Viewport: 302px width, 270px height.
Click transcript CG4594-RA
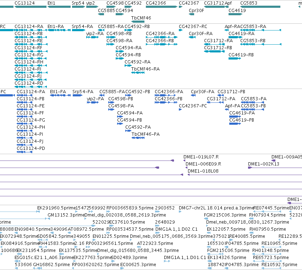coord(129,48)
